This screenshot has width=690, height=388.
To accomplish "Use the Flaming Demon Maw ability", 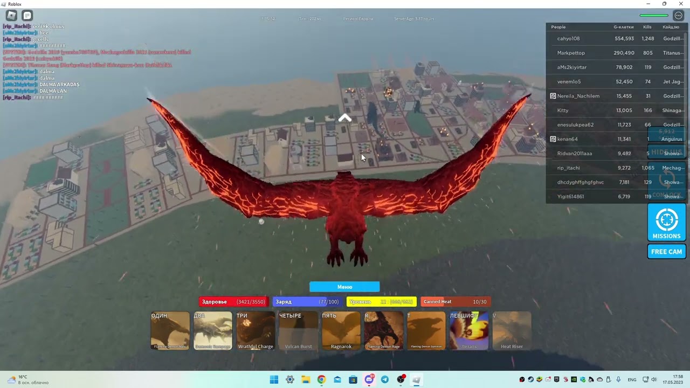I will (x=170, y=331).
